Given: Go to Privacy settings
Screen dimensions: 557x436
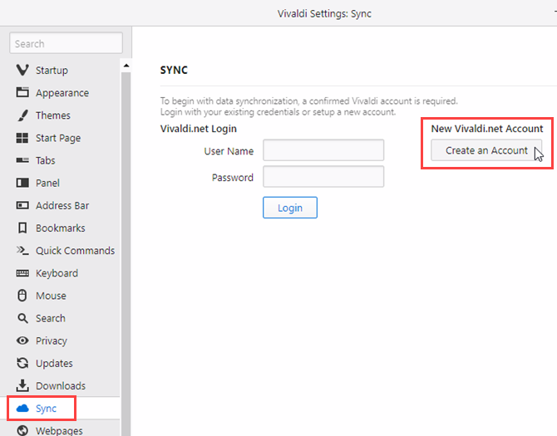Looking at the screenshot, I should tap(60, 340).
